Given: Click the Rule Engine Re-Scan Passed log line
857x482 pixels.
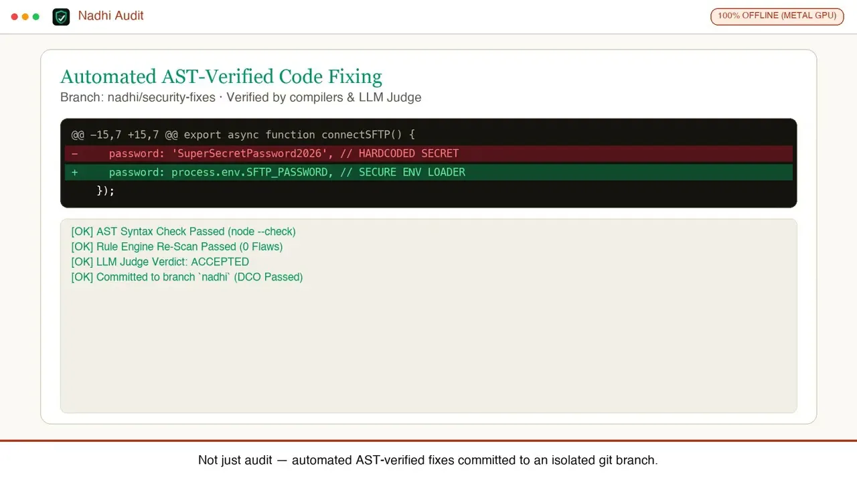Looking at the screenshot, I should pos(177,246).
